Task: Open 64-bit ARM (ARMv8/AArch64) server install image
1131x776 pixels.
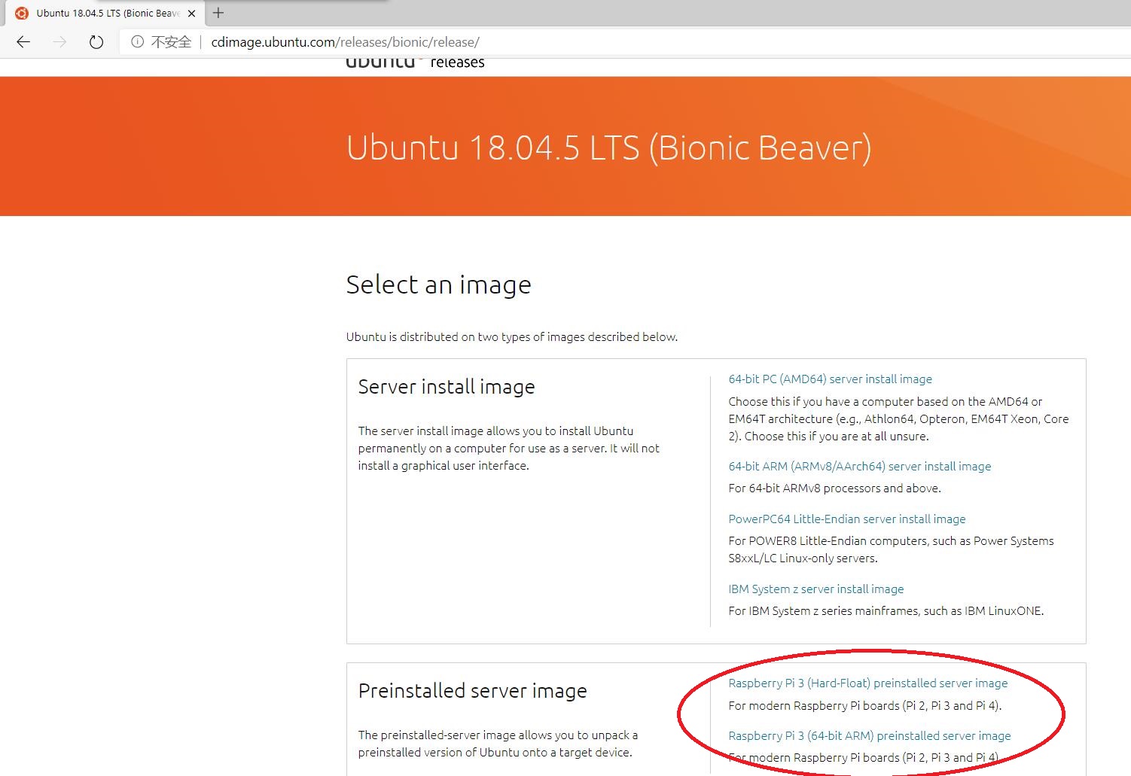Action: click(859, 467)
